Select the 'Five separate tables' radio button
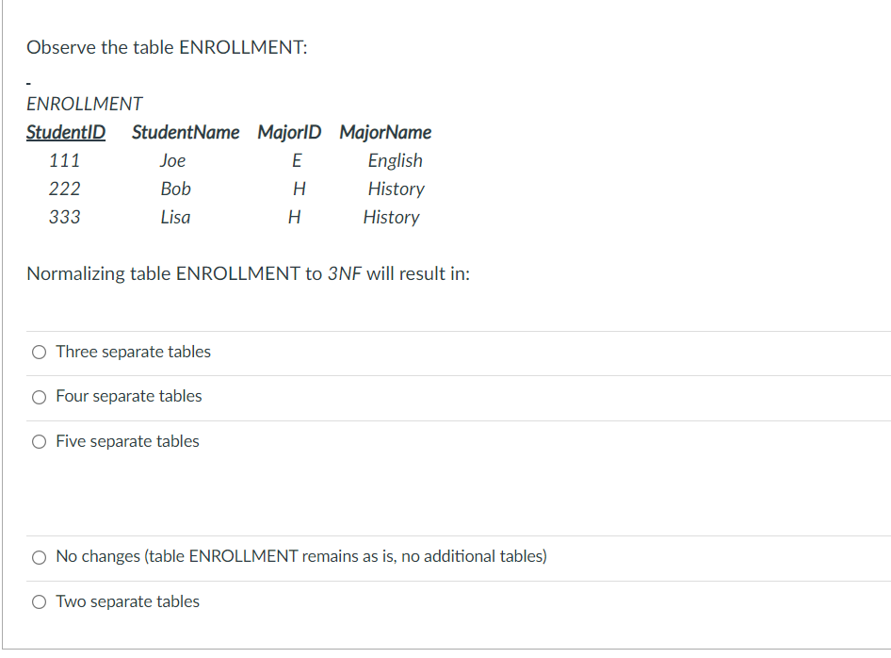The image size is (891, 658). tap(39, 441)
